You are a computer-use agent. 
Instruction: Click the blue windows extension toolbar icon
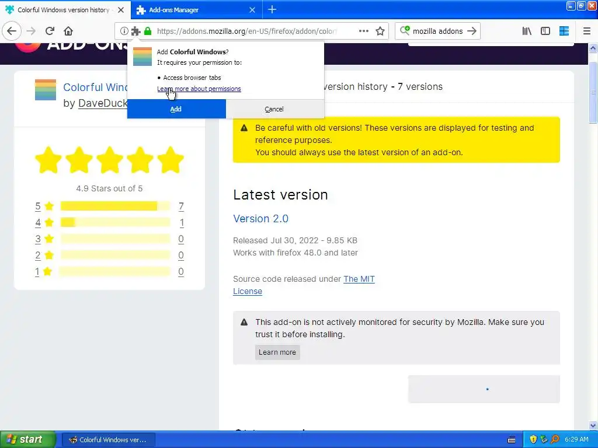[x=564, y=31]
